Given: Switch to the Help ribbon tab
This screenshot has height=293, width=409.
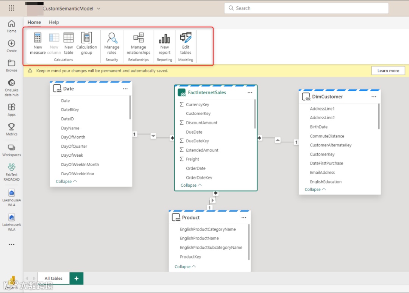Looking at the screenshot, I should click(x=54, y=22).
